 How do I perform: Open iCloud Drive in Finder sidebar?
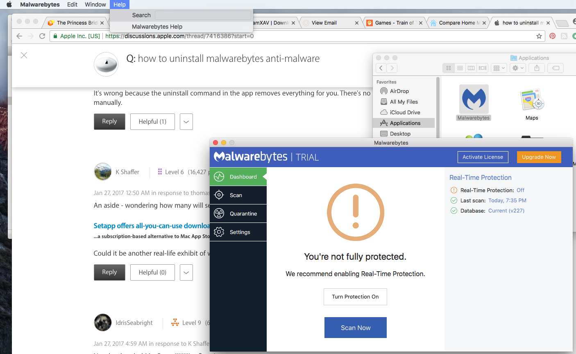coord(405,112)
